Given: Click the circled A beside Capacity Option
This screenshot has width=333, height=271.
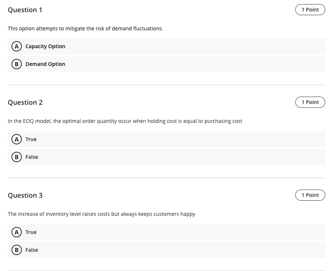Looking at the screenshot, I should coord(17,46).
